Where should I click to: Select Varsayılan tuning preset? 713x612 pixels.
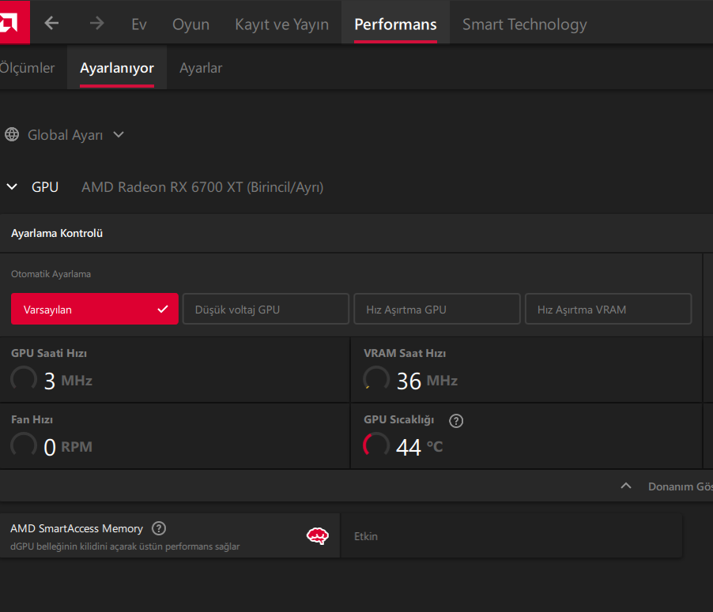(x=95, y=309)
